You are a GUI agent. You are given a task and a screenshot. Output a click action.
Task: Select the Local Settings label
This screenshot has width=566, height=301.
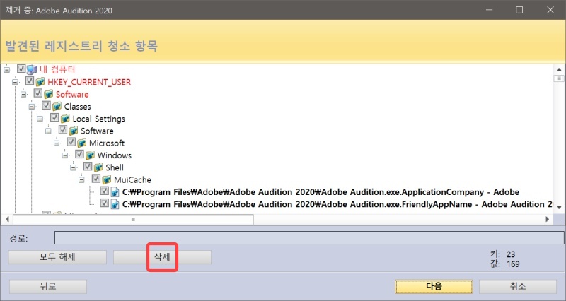click(98, 119)
